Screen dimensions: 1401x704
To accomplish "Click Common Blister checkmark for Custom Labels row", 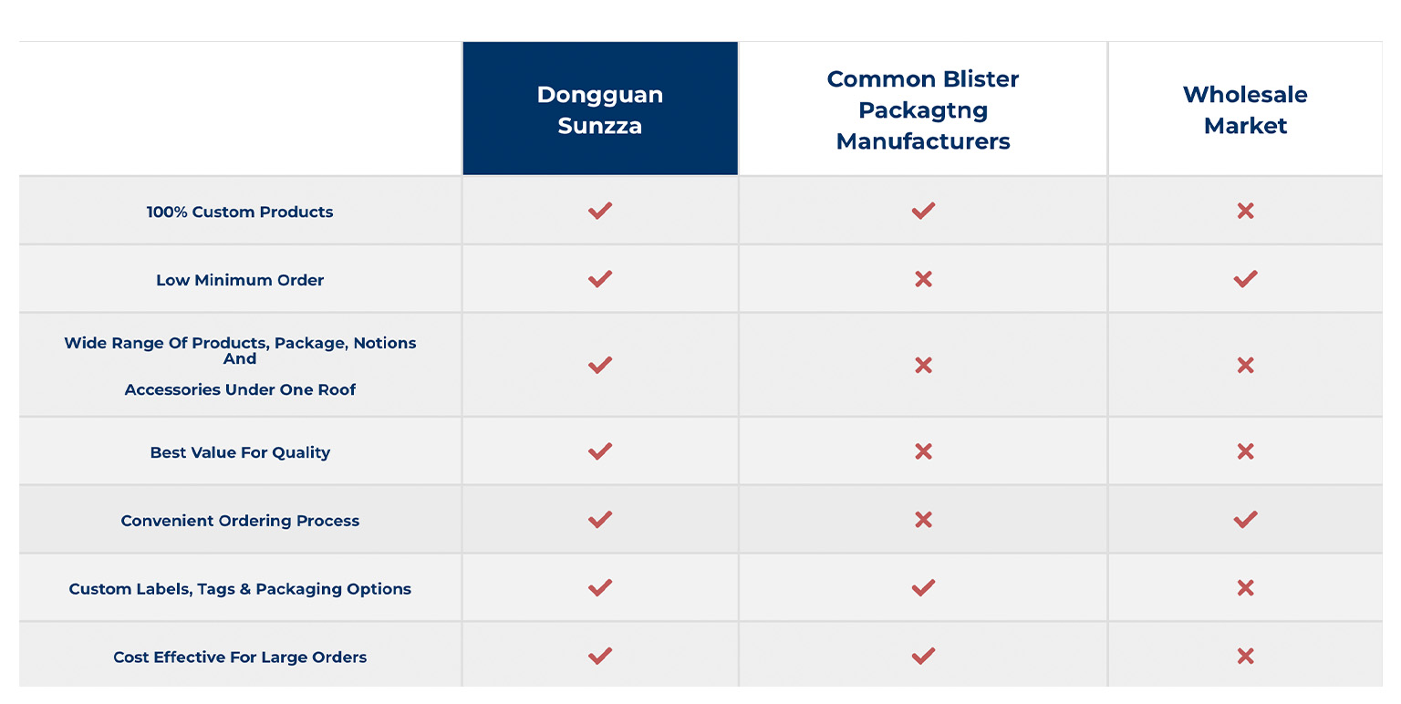I will 923,588.
